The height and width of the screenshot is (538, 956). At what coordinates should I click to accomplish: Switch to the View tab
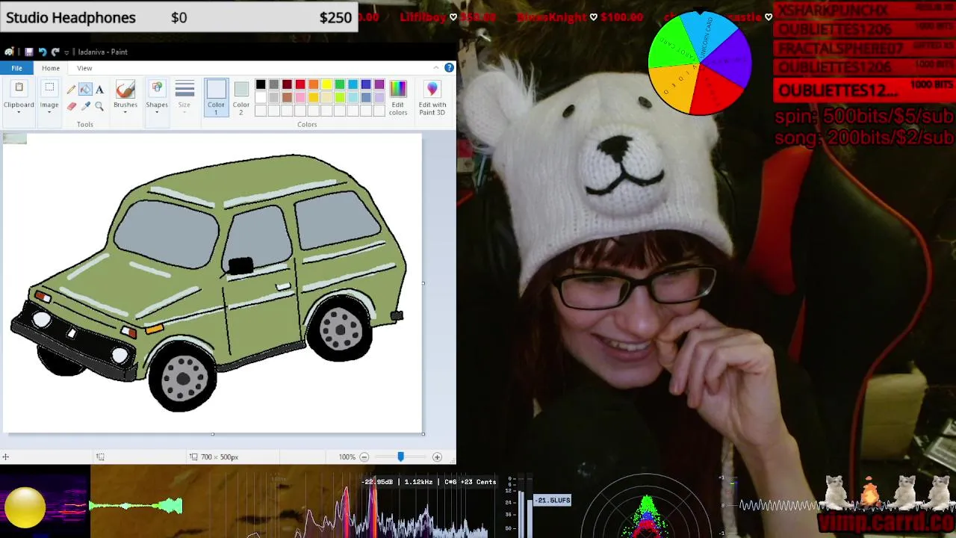(84, 68)
